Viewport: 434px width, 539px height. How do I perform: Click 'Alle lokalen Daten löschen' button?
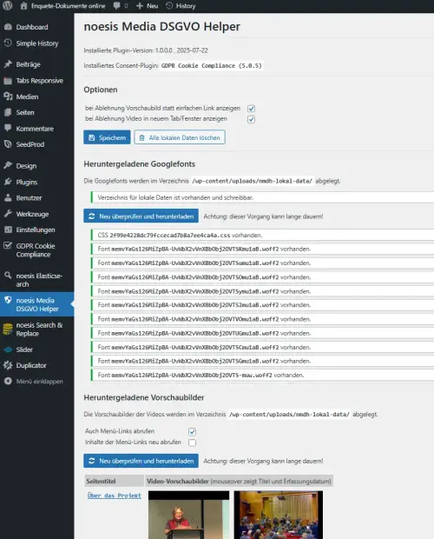(x=180, y=137)
